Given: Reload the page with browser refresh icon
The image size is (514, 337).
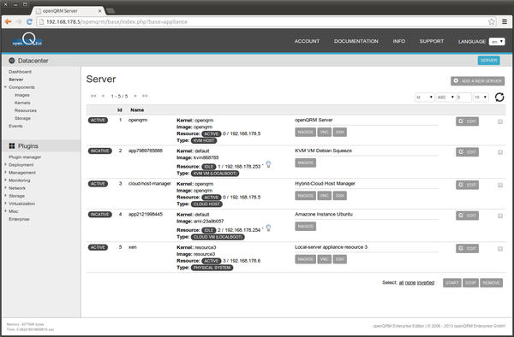Looking at the screenshot, I should click(x=29, y=21).
